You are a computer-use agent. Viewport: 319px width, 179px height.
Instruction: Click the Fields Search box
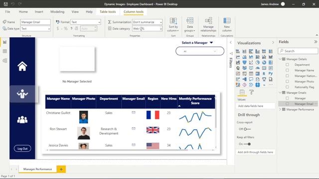pos(298,51)
